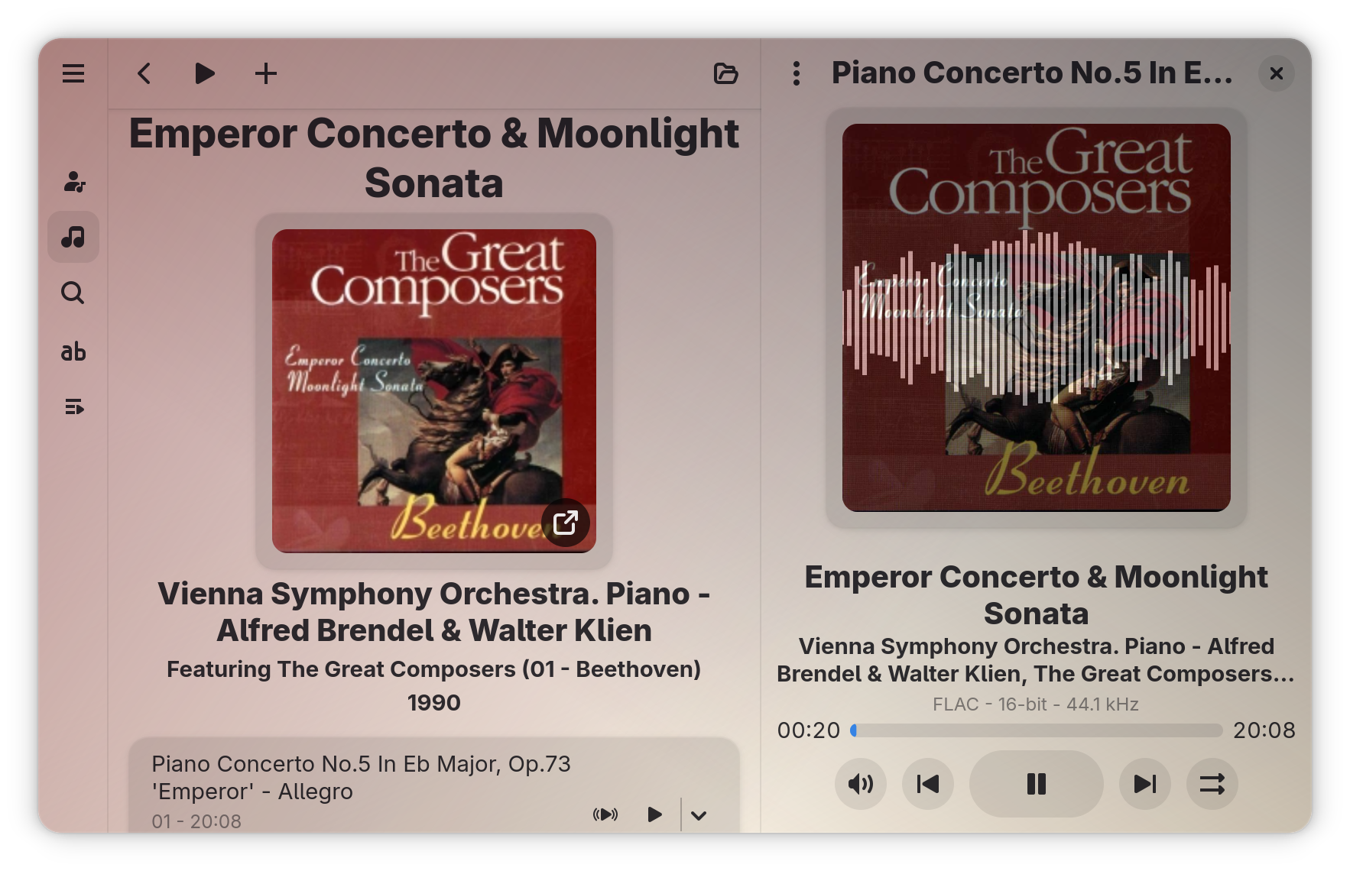Open the three-dot menu in player panel
The height and width of the screenshot is (871, 1350).
797,73
